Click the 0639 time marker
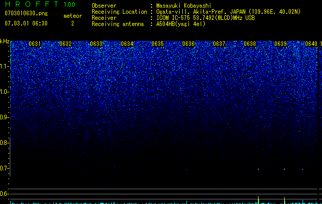 click(x=281, y=44)
